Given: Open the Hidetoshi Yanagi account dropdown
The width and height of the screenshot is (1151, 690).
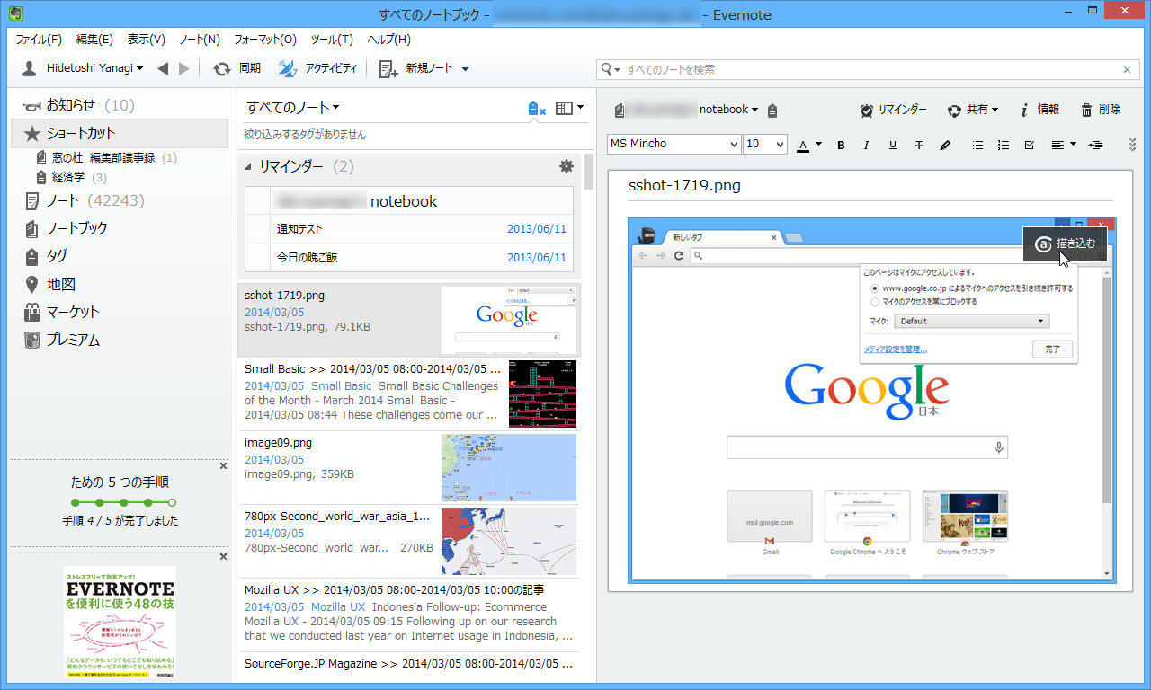Looking at the screenshot, I should point(82,69).
